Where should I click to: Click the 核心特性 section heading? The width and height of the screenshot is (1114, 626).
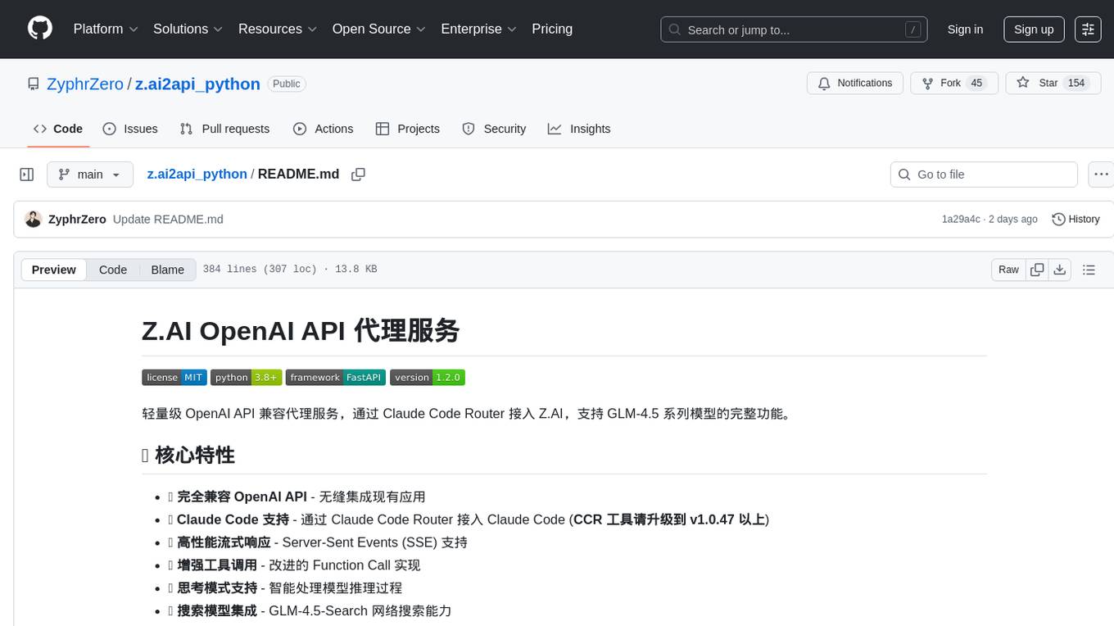point(188,455)
